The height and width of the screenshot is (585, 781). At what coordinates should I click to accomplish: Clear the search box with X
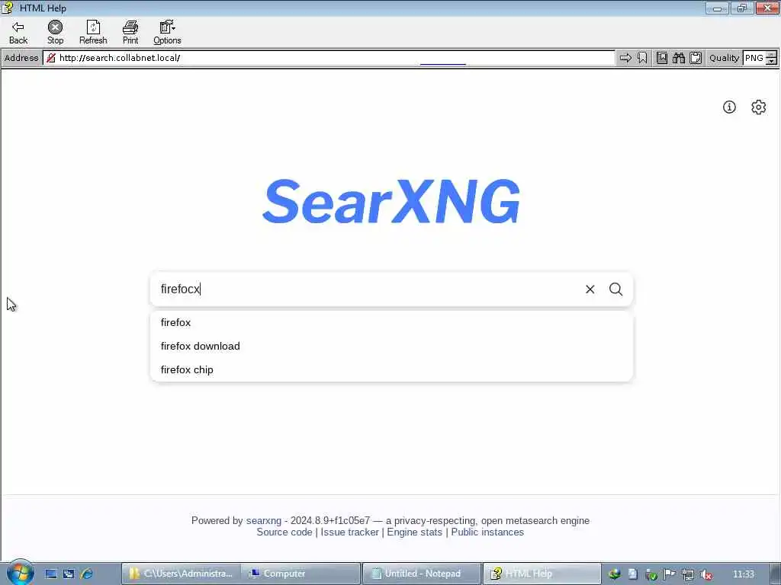pos(590,289)
